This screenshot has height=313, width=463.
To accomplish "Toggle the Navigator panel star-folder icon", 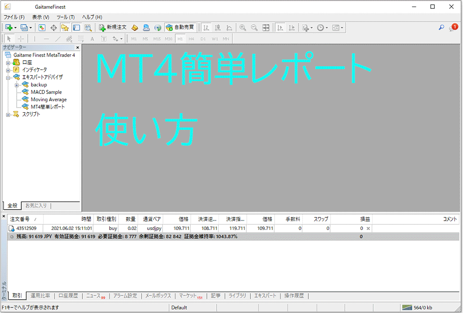I will click(x=65, y=28).
